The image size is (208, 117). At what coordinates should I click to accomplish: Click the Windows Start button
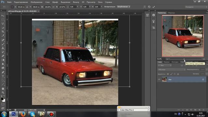(x=4, y=114)
